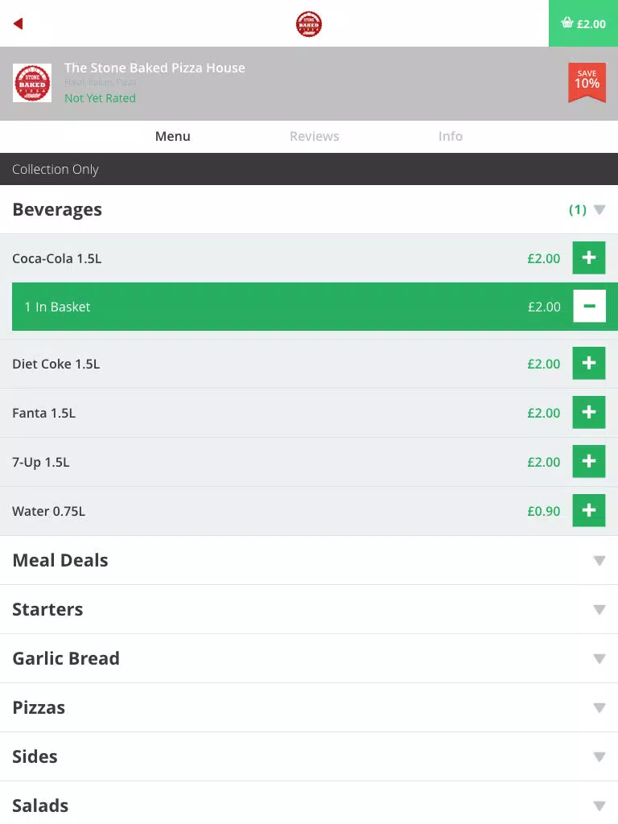Expand the Pizzas section

(309, 707)
